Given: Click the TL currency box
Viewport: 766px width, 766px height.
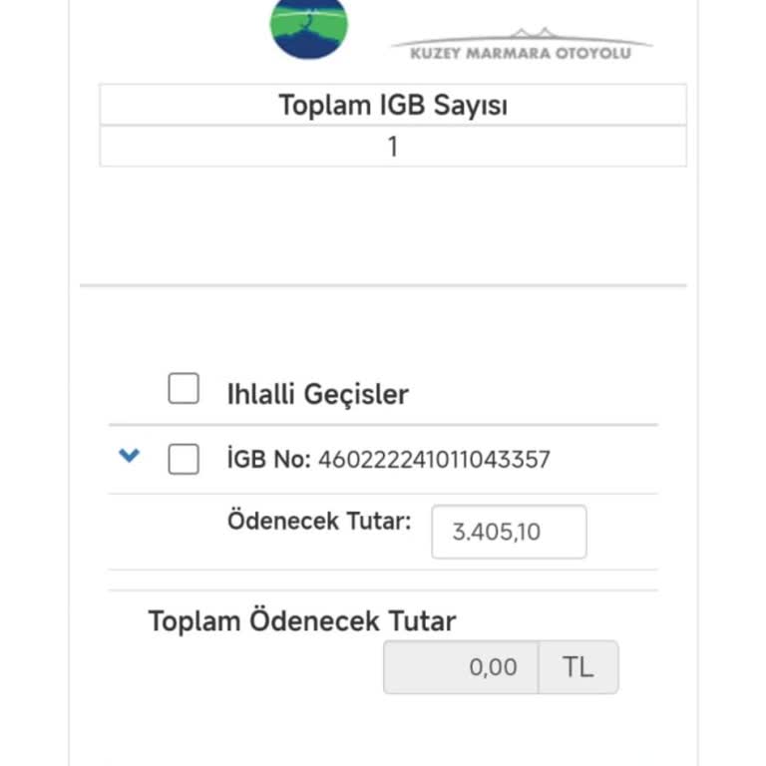Looking at the screenshot, I should coord(578,667).
